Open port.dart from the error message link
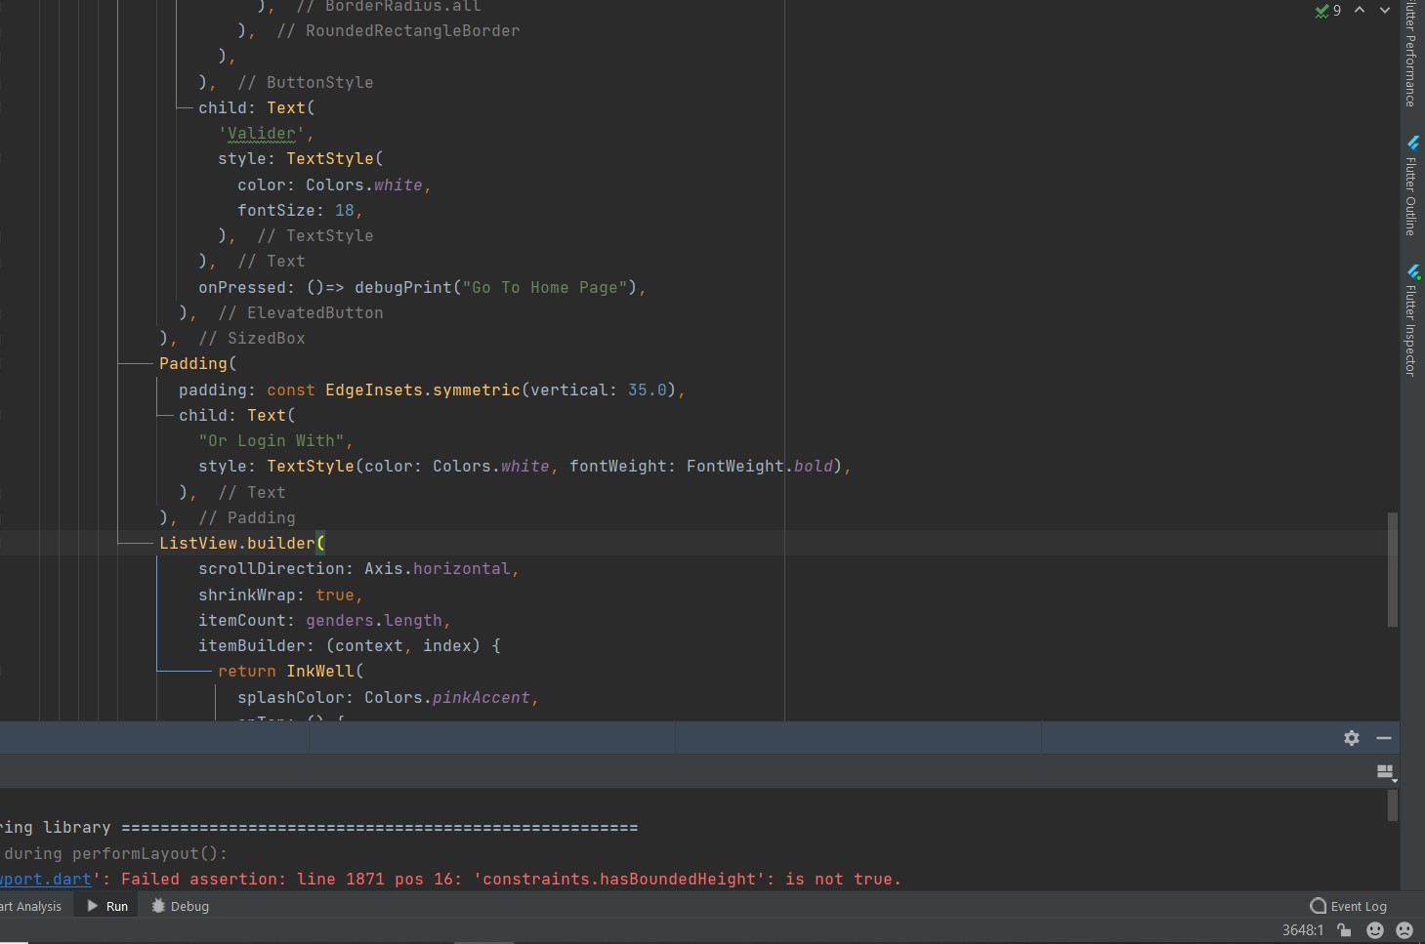This screenshot has width=1425, height=944. [x=46, y=879]
